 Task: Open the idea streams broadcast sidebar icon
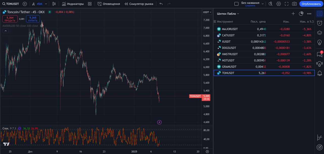pos(319,63)
